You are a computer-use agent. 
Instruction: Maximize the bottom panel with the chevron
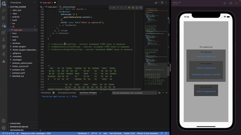[x=163, y=93]
